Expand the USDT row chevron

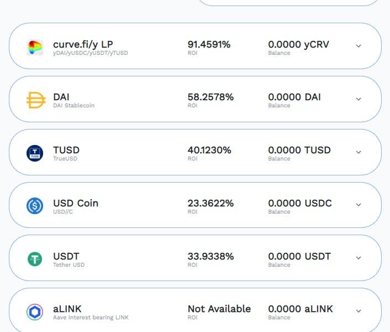(x=359, y=258)
